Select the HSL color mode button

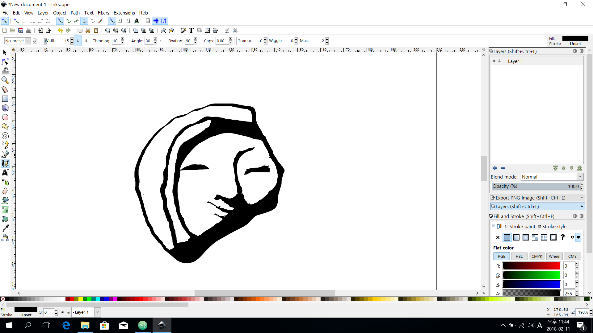[519, 256]
